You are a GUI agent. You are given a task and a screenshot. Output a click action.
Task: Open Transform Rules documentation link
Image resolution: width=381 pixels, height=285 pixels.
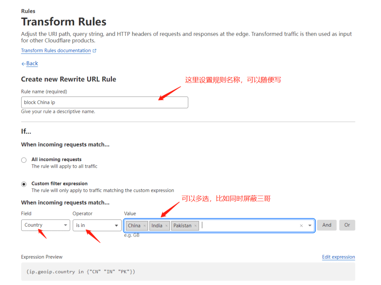coord(56,51)
